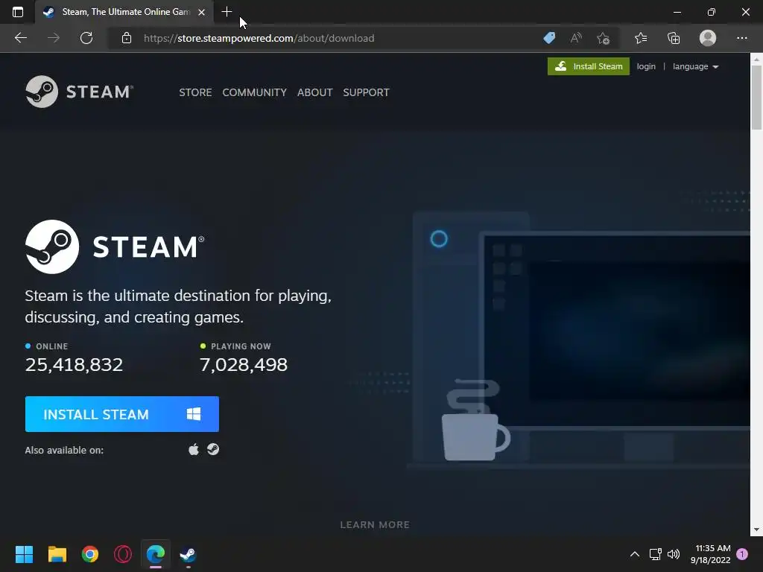
Task: Open the Collections icon
Action: point(674,38)
